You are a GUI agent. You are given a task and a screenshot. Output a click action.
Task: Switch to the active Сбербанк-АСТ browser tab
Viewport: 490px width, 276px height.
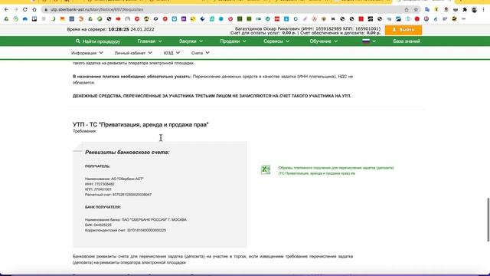tap(423, 1)
